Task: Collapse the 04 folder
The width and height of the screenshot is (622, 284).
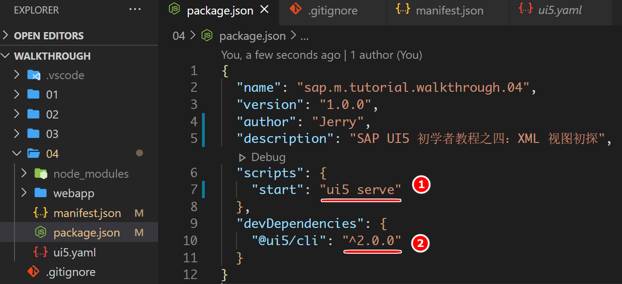Action: pos(17,153)
